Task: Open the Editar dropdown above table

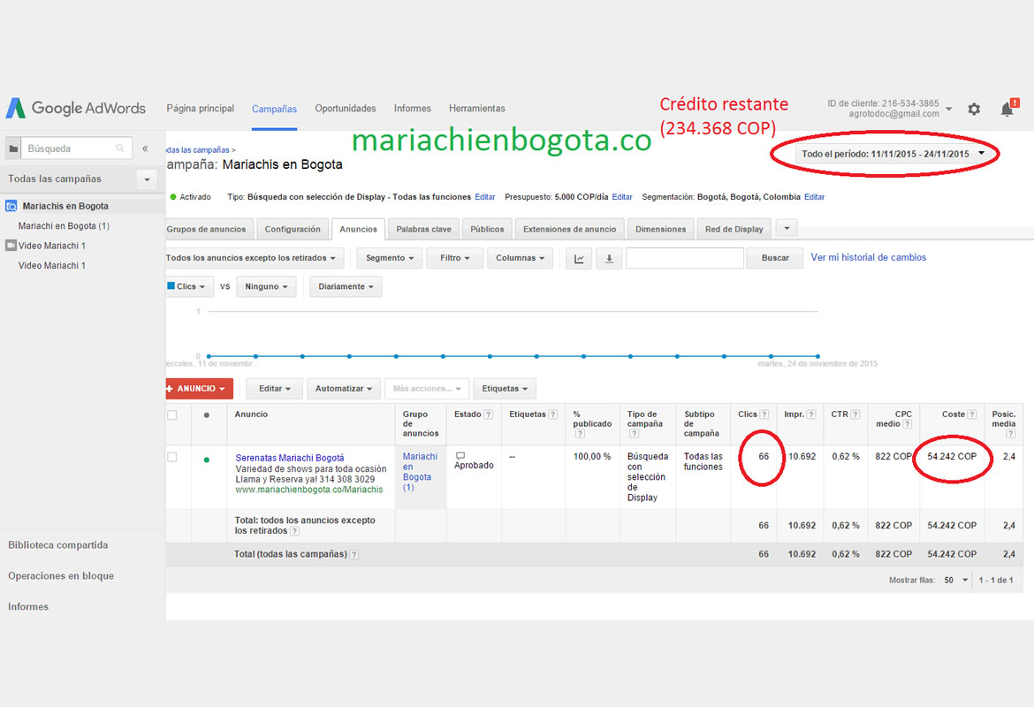Action: click(274, 389)
